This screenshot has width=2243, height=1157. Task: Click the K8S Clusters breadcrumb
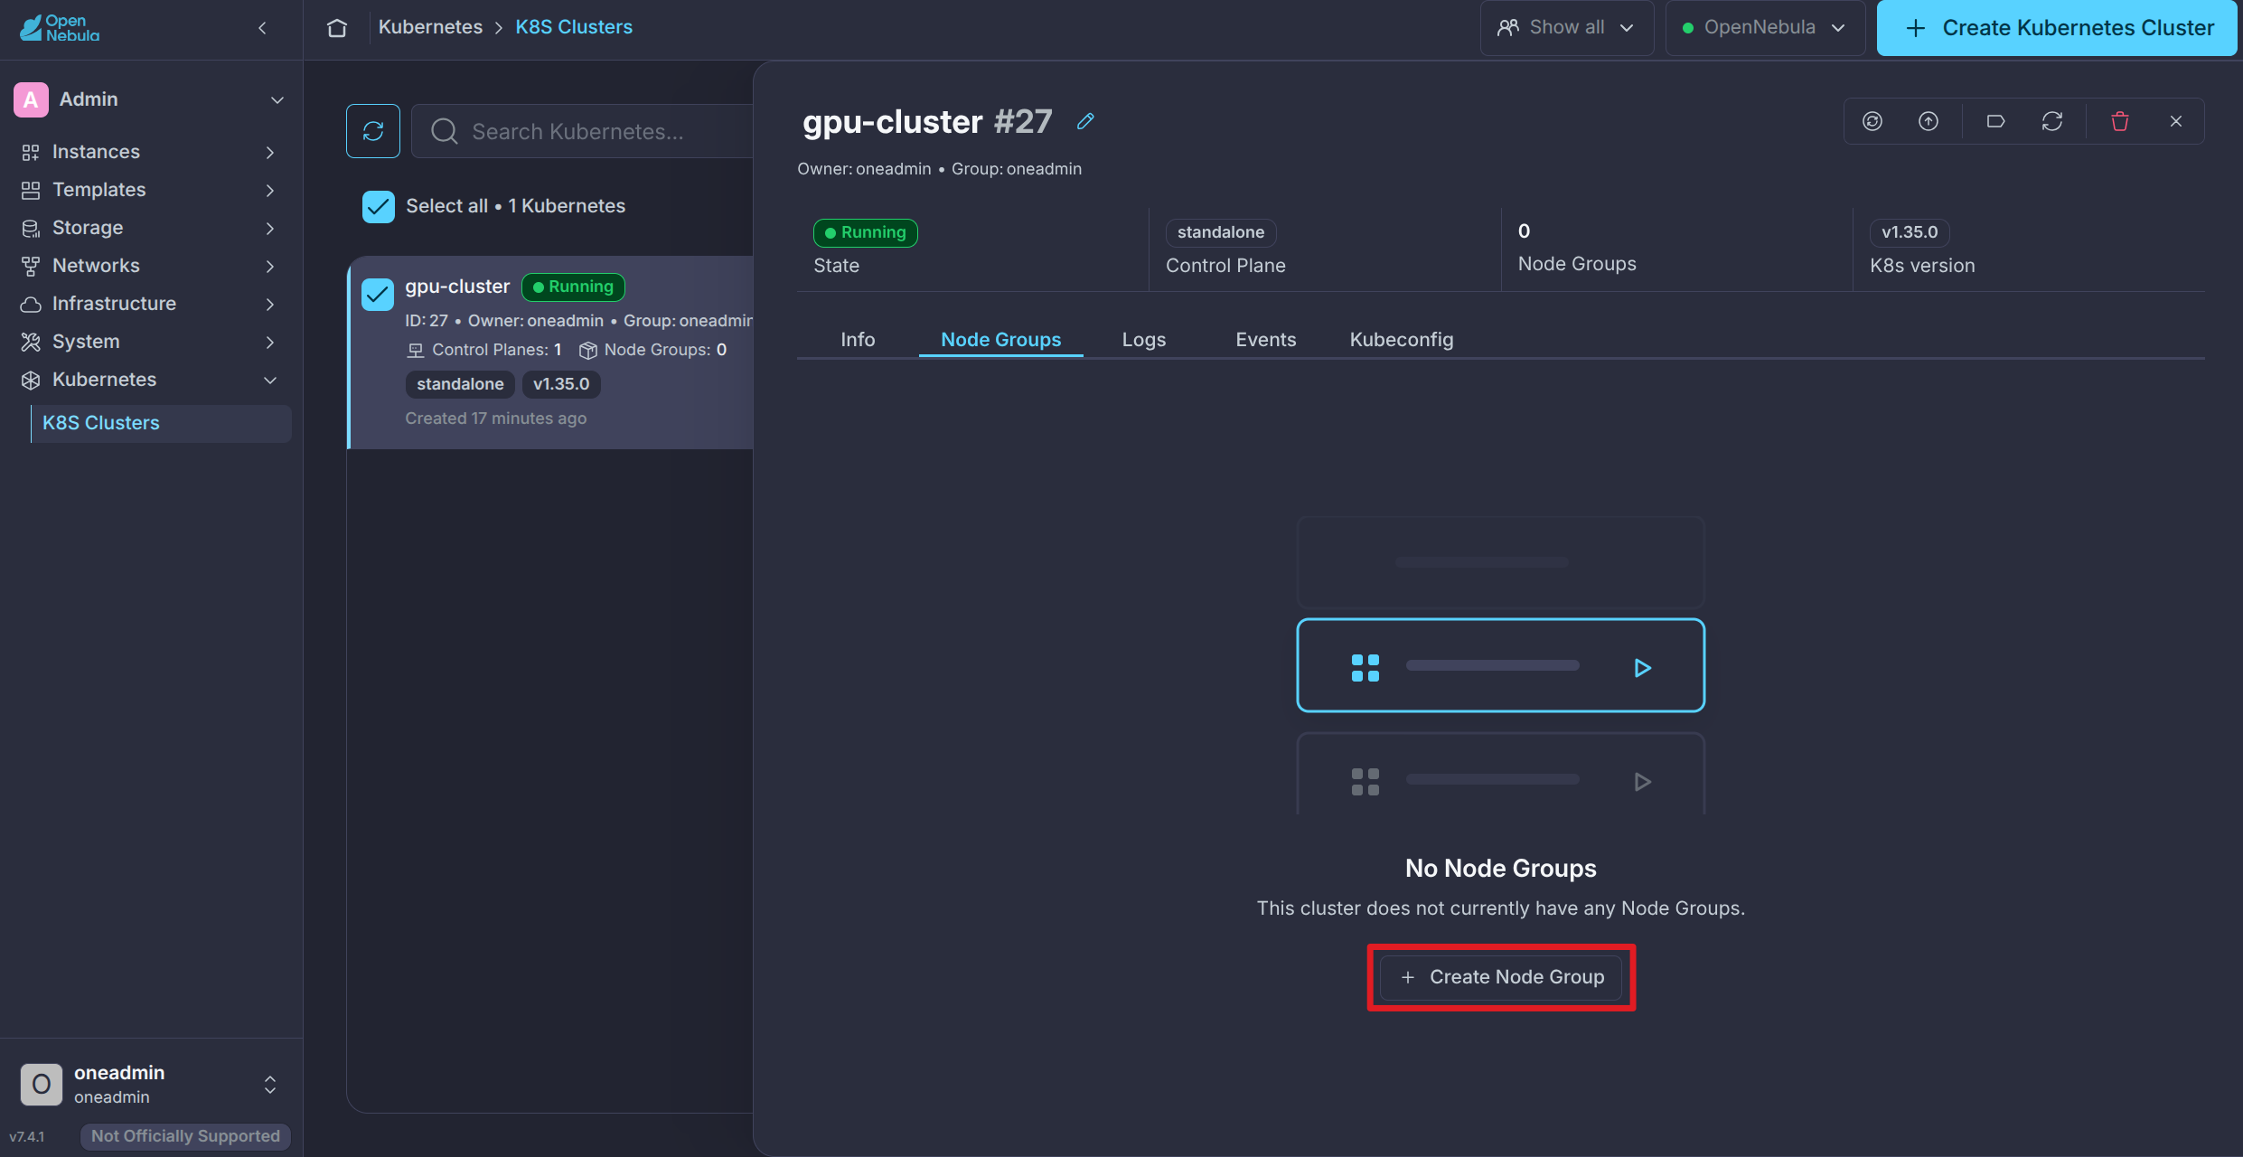574,27
